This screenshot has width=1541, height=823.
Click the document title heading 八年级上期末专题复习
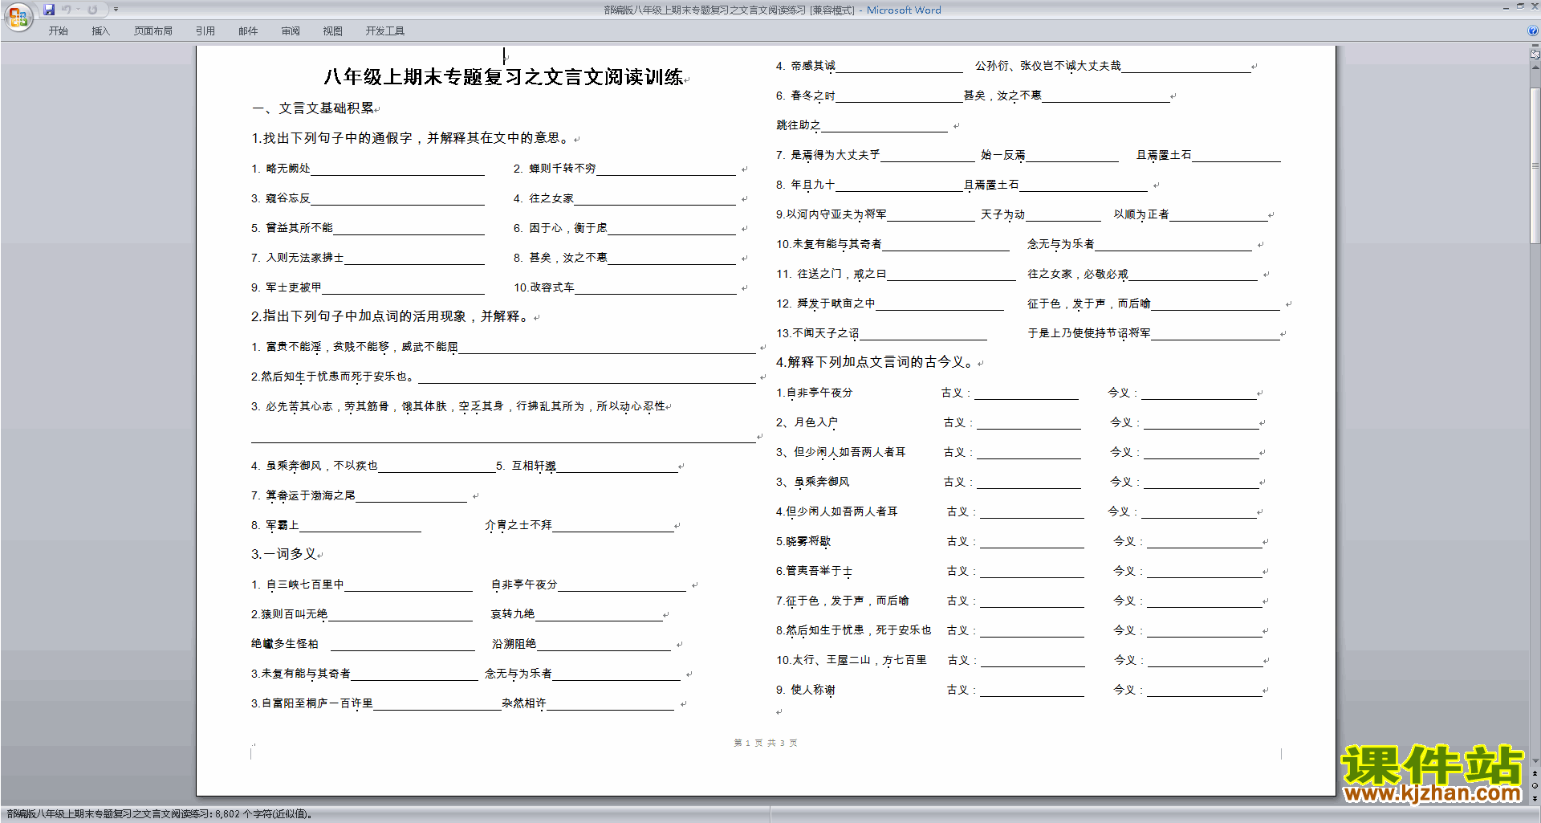[x=503, y=77]
